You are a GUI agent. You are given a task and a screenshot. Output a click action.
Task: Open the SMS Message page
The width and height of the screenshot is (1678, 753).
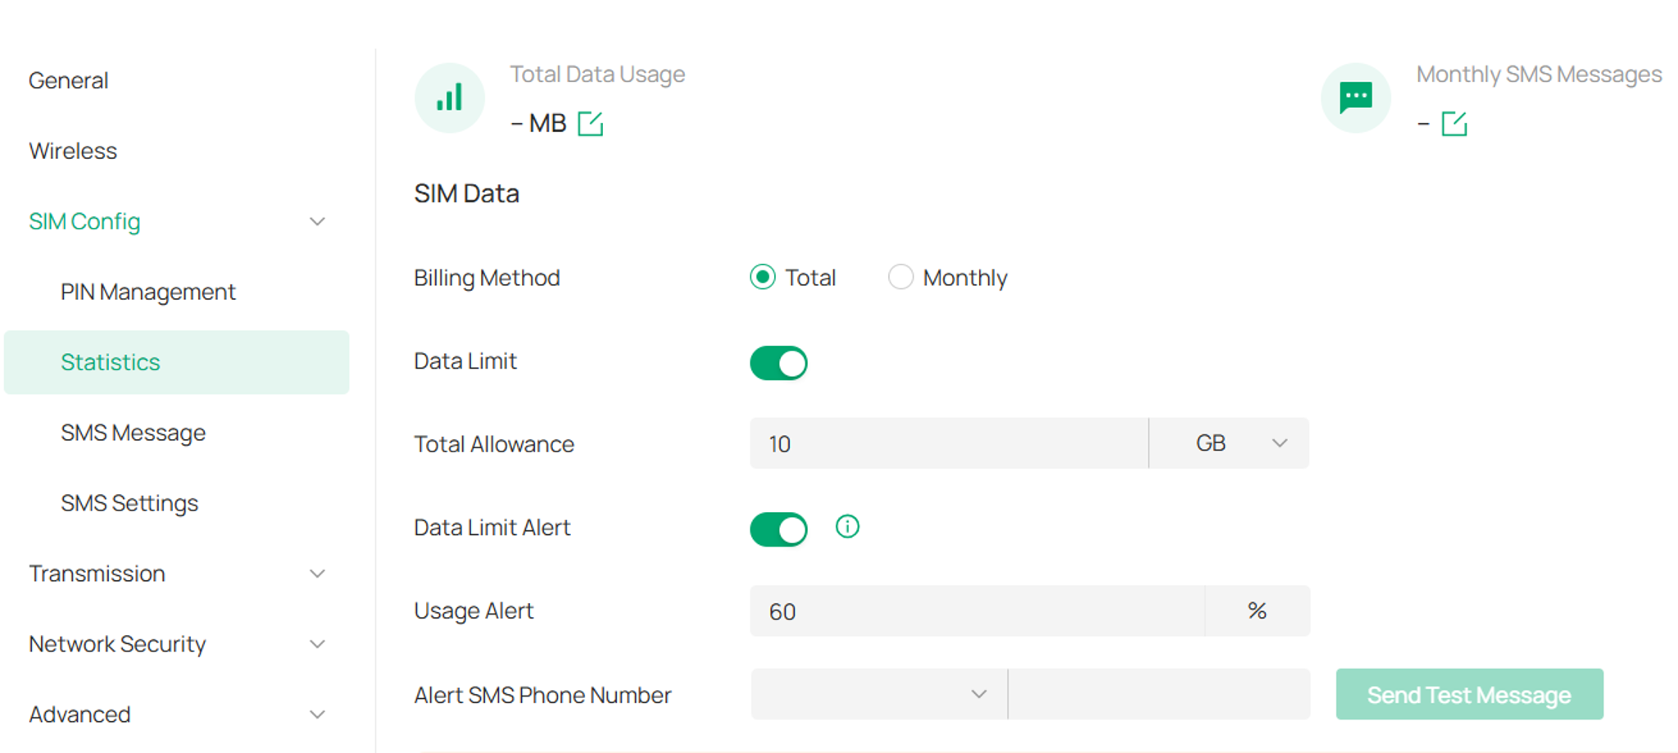(x=134, y=433)
